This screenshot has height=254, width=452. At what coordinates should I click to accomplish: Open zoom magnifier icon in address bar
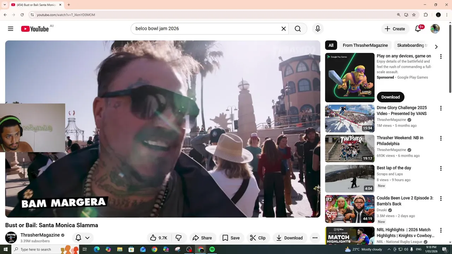[x=399, y=15]
